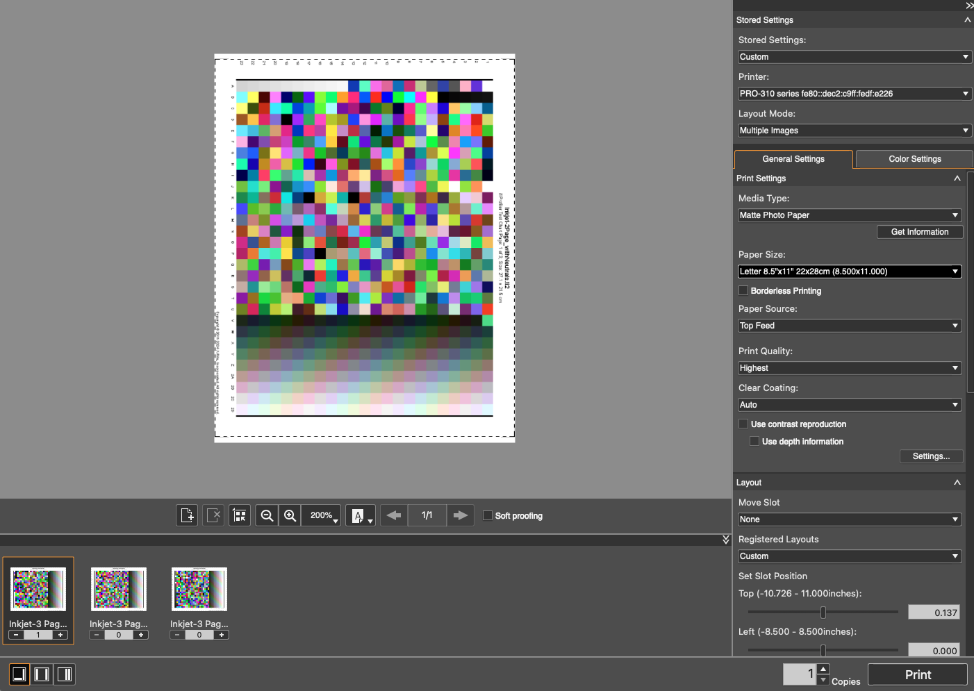This screenshot has width=974, height=691.
Task: Select the middle panel layout icon at bottom-left
Action: pos(42,674)
